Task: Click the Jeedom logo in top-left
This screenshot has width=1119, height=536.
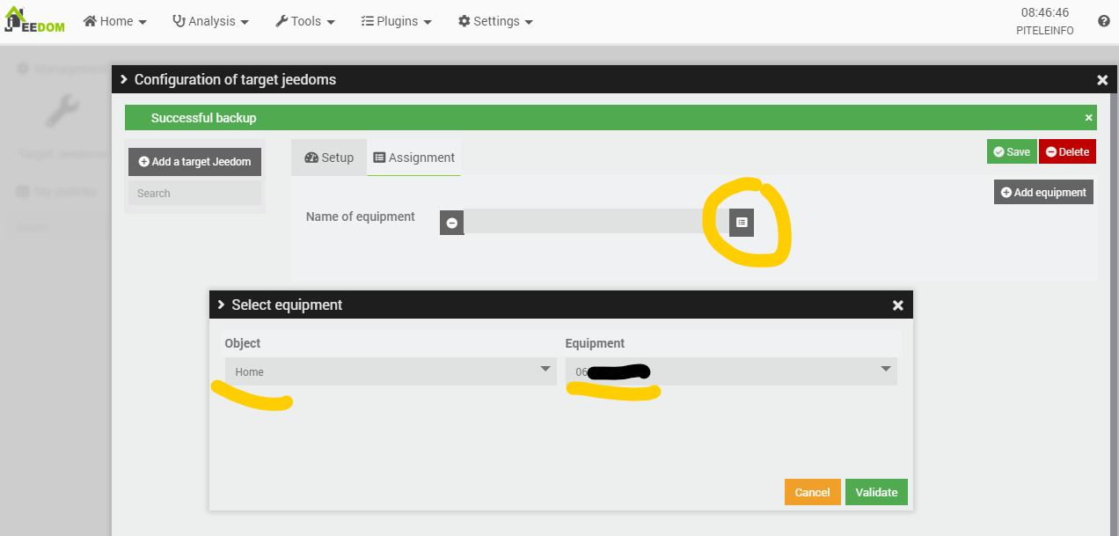Action: [x=37, y=20]
